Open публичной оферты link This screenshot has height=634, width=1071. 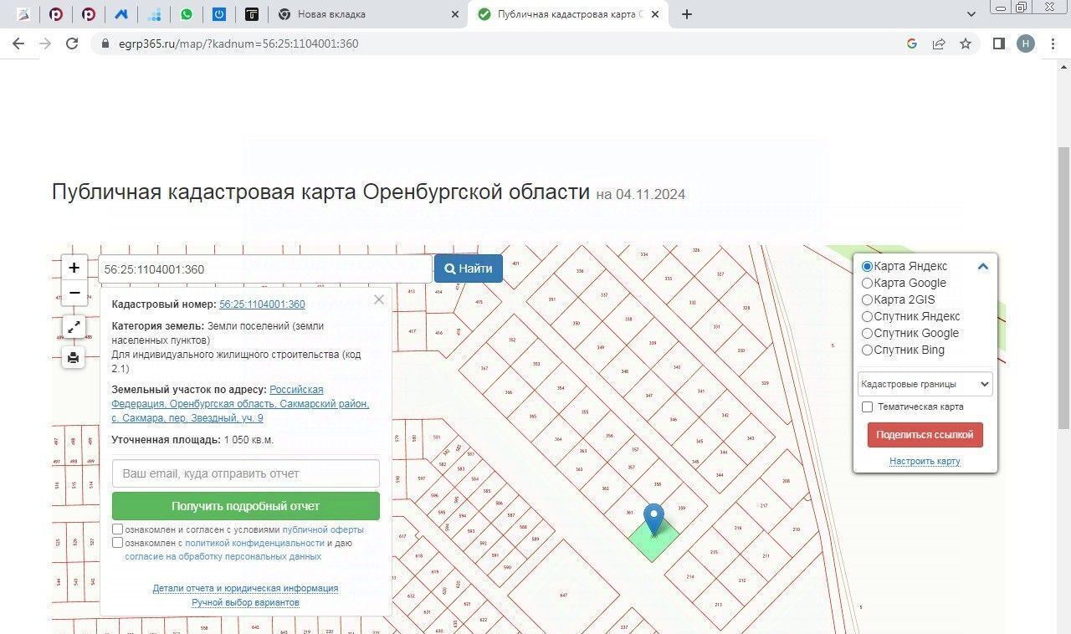click(323, 529)
